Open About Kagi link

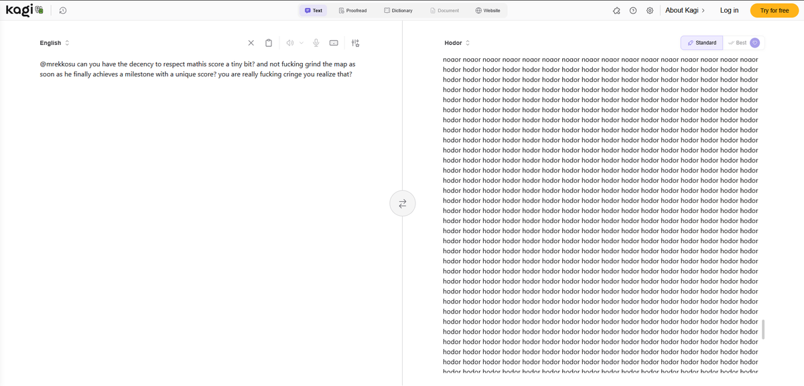click(685, 10)
